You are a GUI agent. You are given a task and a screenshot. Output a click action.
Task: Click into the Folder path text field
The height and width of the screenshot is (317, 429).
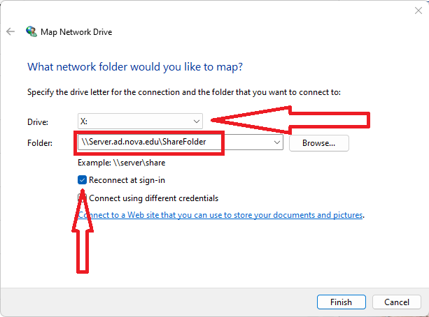coord(175,142)
